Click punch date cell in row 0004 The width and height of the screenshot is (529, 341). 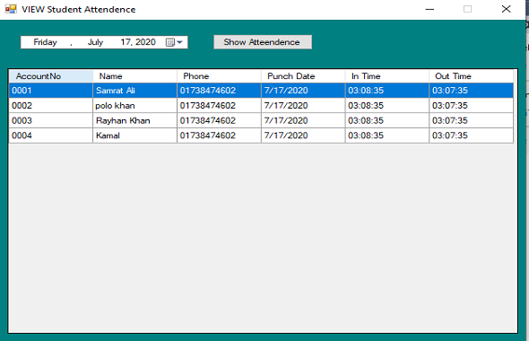click(x=303, y=136)
